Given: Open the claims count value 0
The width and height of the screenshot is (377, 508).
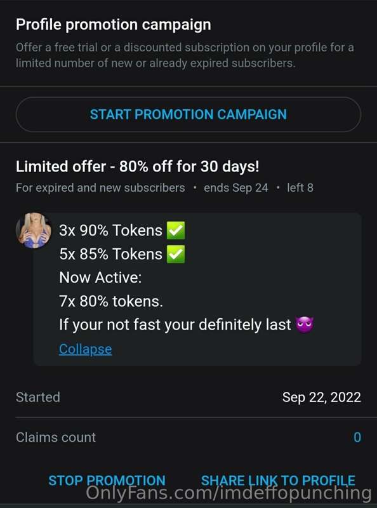Looking at the screenshot, I should tap(357, 438).
